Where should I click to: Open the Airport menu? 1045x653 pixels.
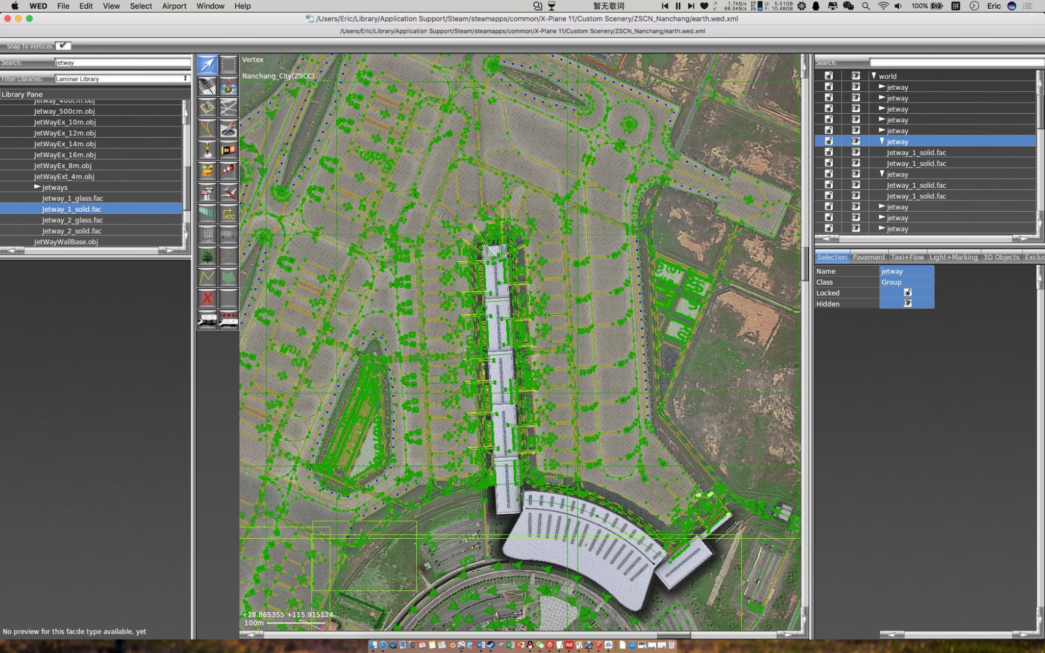tap(174, 6)
